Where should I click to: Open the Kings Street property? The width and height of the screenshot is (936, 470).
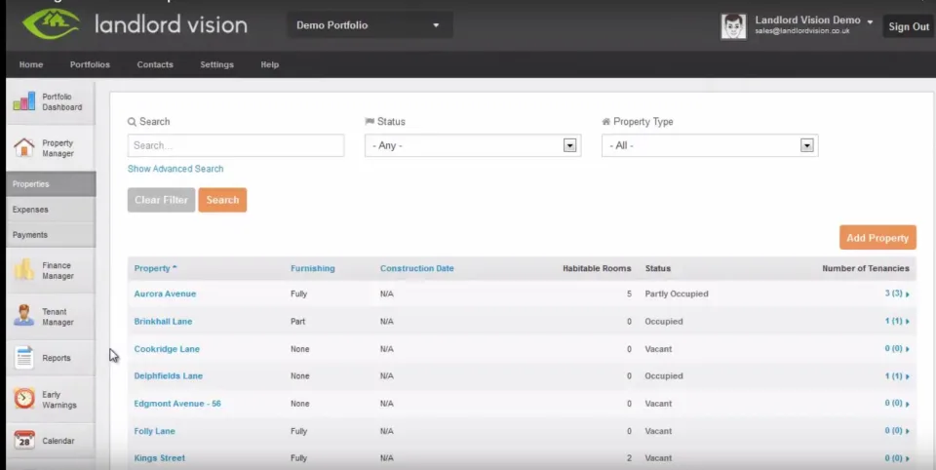159,458
